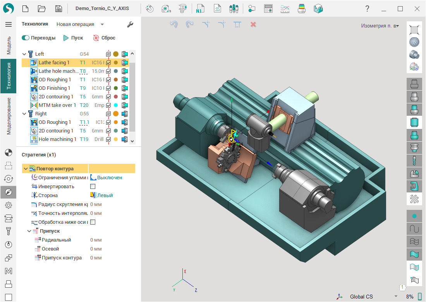Collapse the Припуск group

click(29, 231)
